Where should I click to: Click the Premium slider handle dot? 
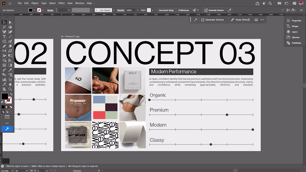tap(227, 115)
